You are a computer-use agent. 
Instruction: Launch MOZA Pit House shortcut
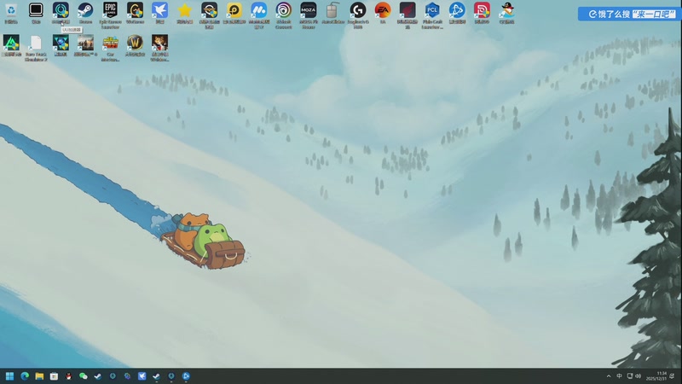coord(309,15)
